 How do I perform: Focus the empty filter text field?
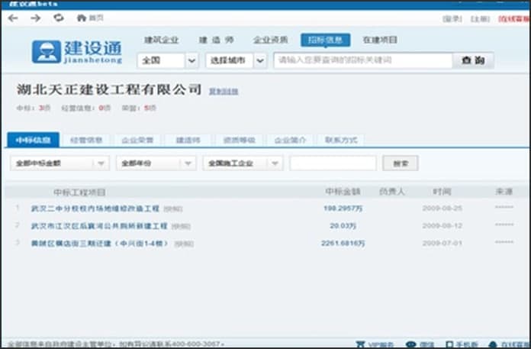(x=333, y=163)
